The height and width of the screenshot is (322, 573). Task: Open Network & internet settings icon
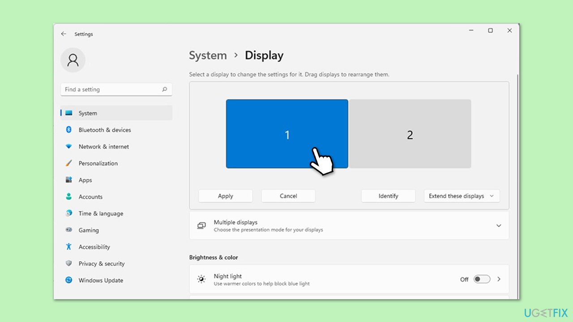click(x=69, y=147)
